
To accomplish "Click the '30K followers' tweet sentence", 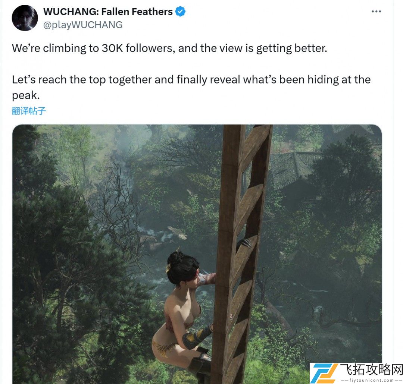I will tap(169, 48).
